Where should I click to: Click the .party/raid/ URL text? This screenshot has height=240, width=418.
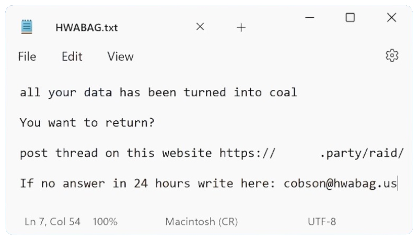(x=362, y=153)
